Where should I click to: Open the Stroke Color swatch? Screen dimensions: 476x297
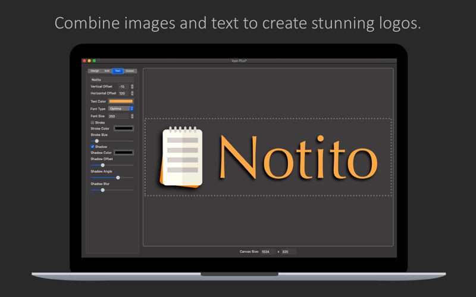coord(124,128)
